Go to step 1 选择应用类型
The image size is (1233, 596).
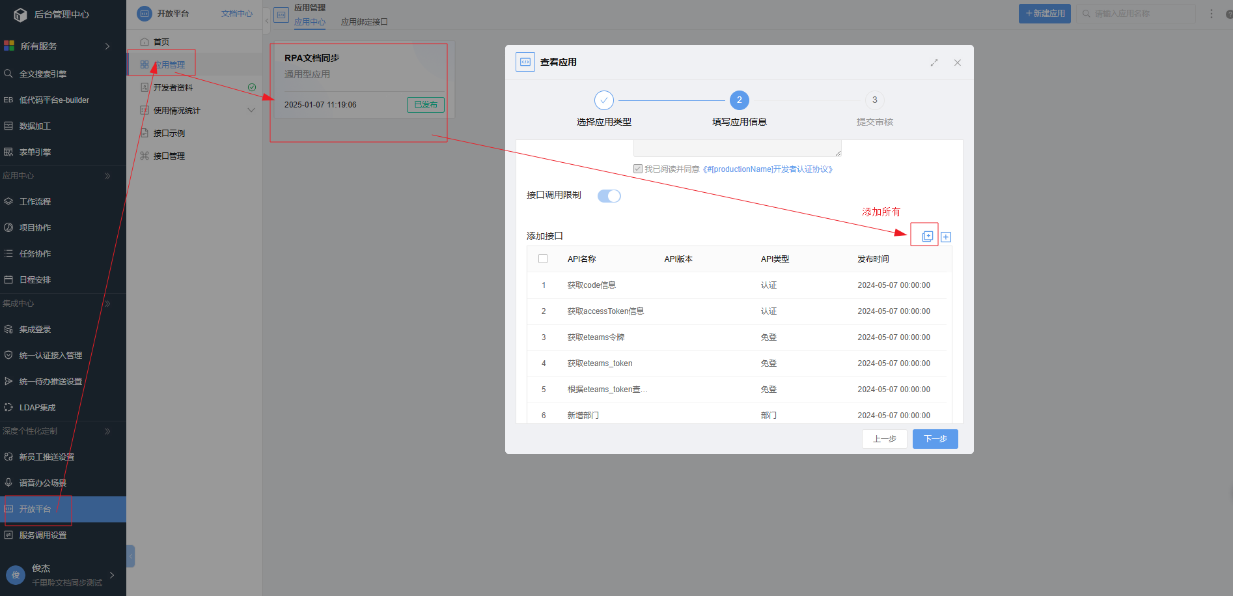[x=604, y=109]
